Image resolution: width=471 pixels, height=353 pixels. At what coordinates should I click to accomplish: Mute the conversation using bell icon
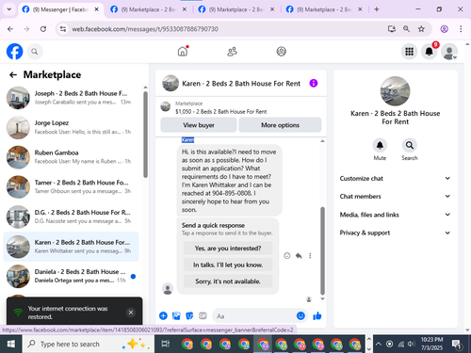pos(380,145)
